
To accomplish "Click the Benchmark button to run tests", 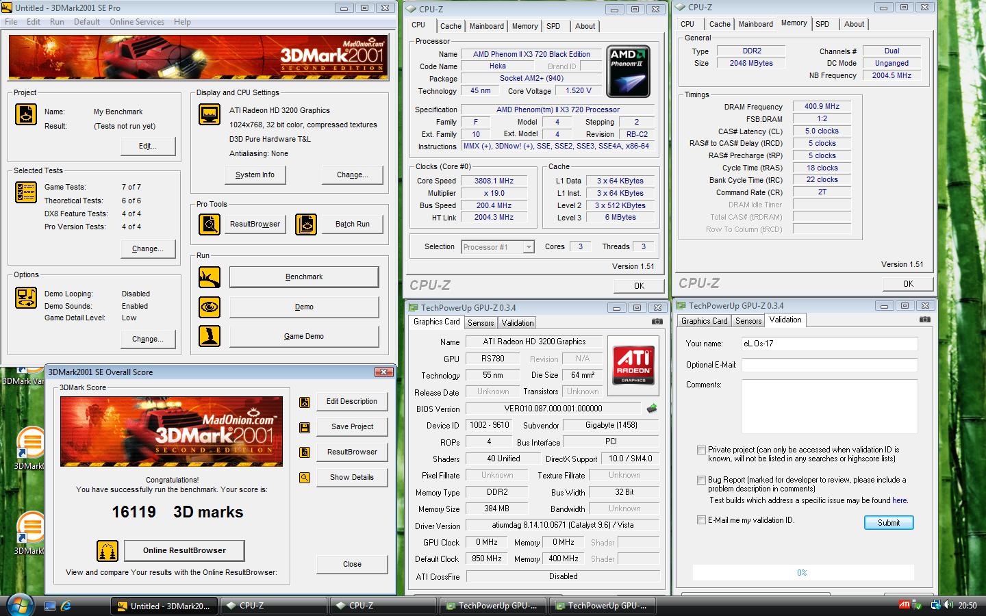I will pos(304,277).
